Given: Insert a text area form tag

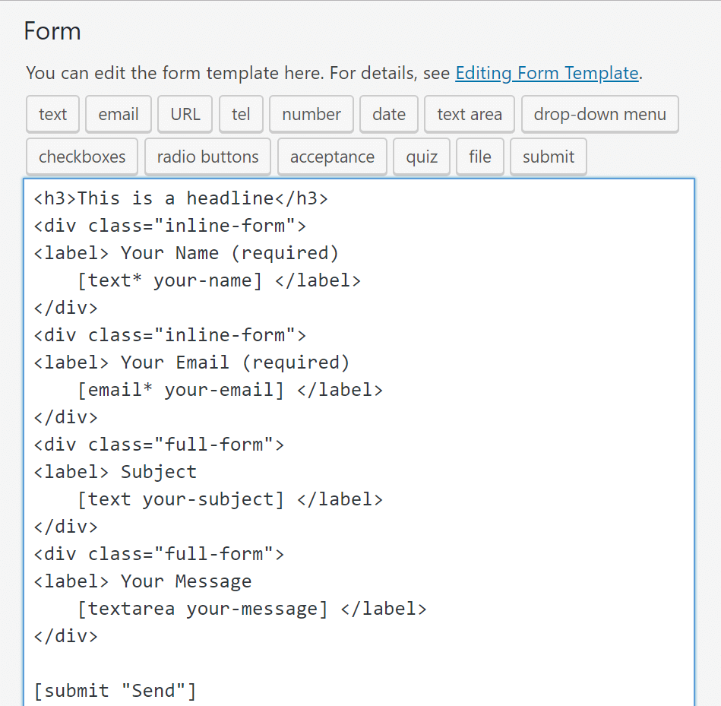Looking at the screenshot, I should coord(469,114).
